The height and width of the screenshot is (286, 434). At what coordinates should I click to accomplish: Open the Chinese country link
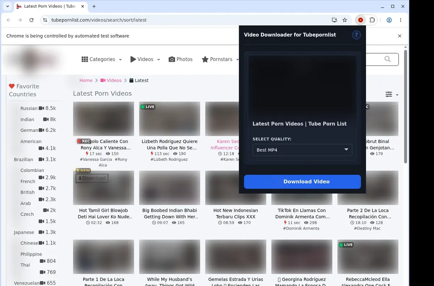29,243
